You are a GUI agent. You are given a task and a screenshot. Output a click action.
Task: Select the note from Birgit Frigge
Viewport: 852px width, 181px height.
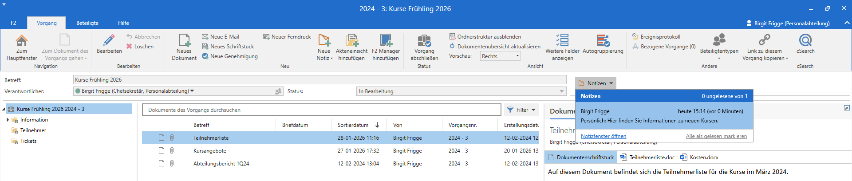tap(664, 116)
